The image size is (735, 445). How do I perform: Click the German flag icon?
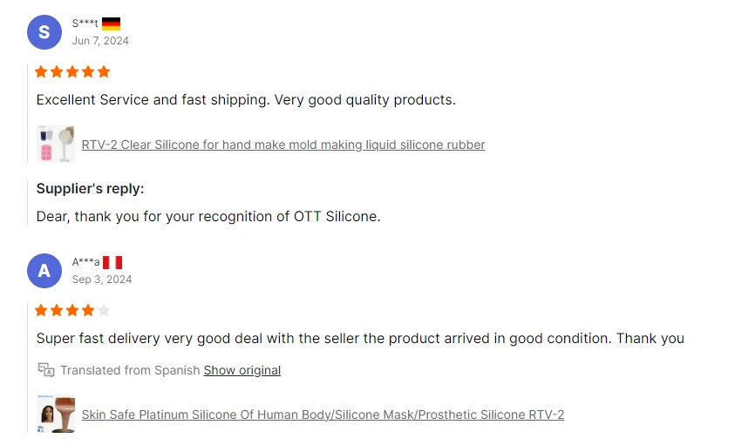click(111, 24)
